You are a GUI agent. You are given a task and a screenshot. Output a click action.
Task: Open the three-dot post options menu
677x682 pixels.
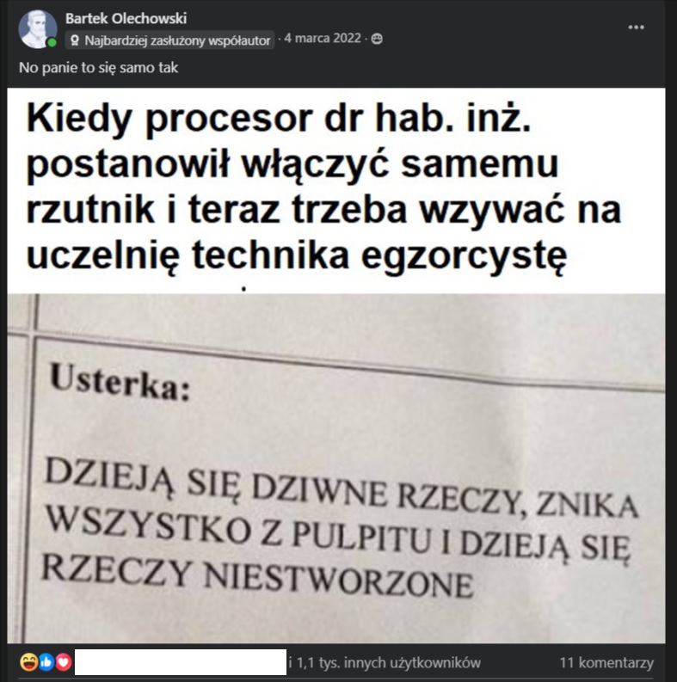[636, 27]
